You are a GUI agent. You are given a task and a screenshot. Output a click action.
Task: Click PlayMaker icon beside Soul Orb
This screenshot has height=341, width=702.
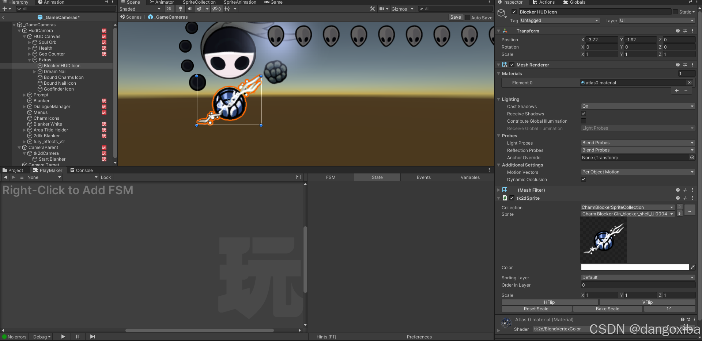104,42
